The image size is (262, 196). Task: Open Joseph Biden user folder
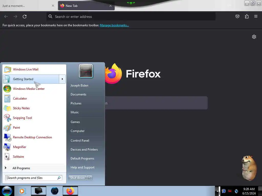[79, 85]
